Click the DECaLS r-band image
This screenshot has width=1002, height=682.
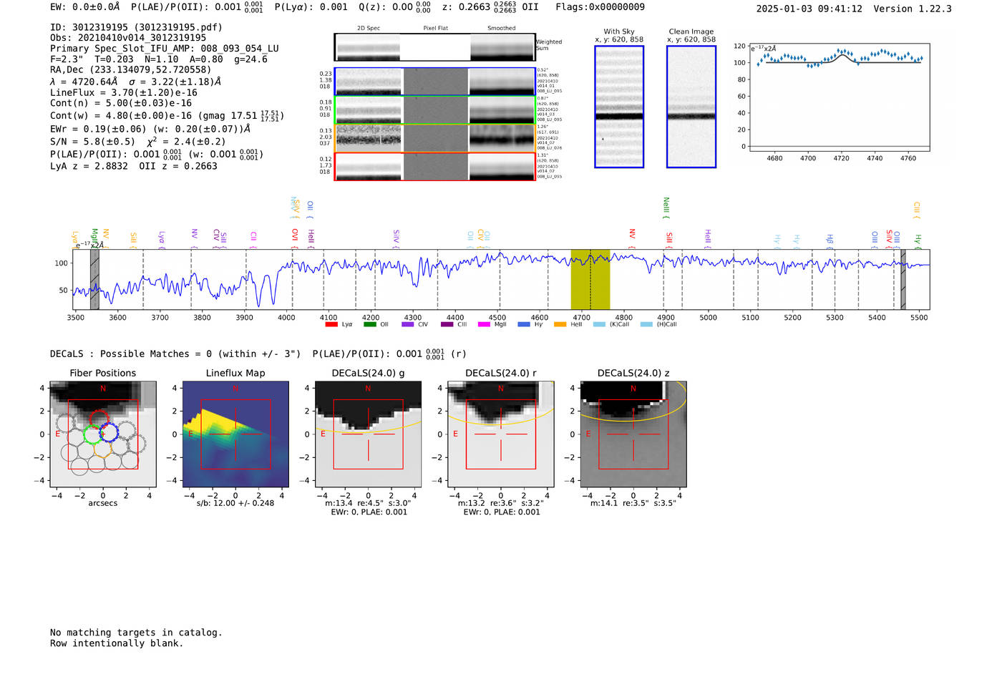(x=500, y=434)
